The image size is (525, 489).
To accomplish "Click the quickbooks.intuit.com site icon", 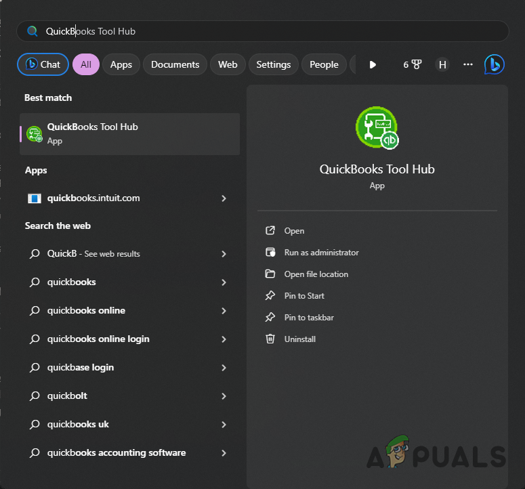I will tap(34, 198).
